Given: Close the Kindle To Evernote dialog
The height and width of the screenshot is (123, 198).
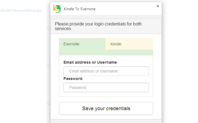Looking at the screenshot, I should click(158, 6).
